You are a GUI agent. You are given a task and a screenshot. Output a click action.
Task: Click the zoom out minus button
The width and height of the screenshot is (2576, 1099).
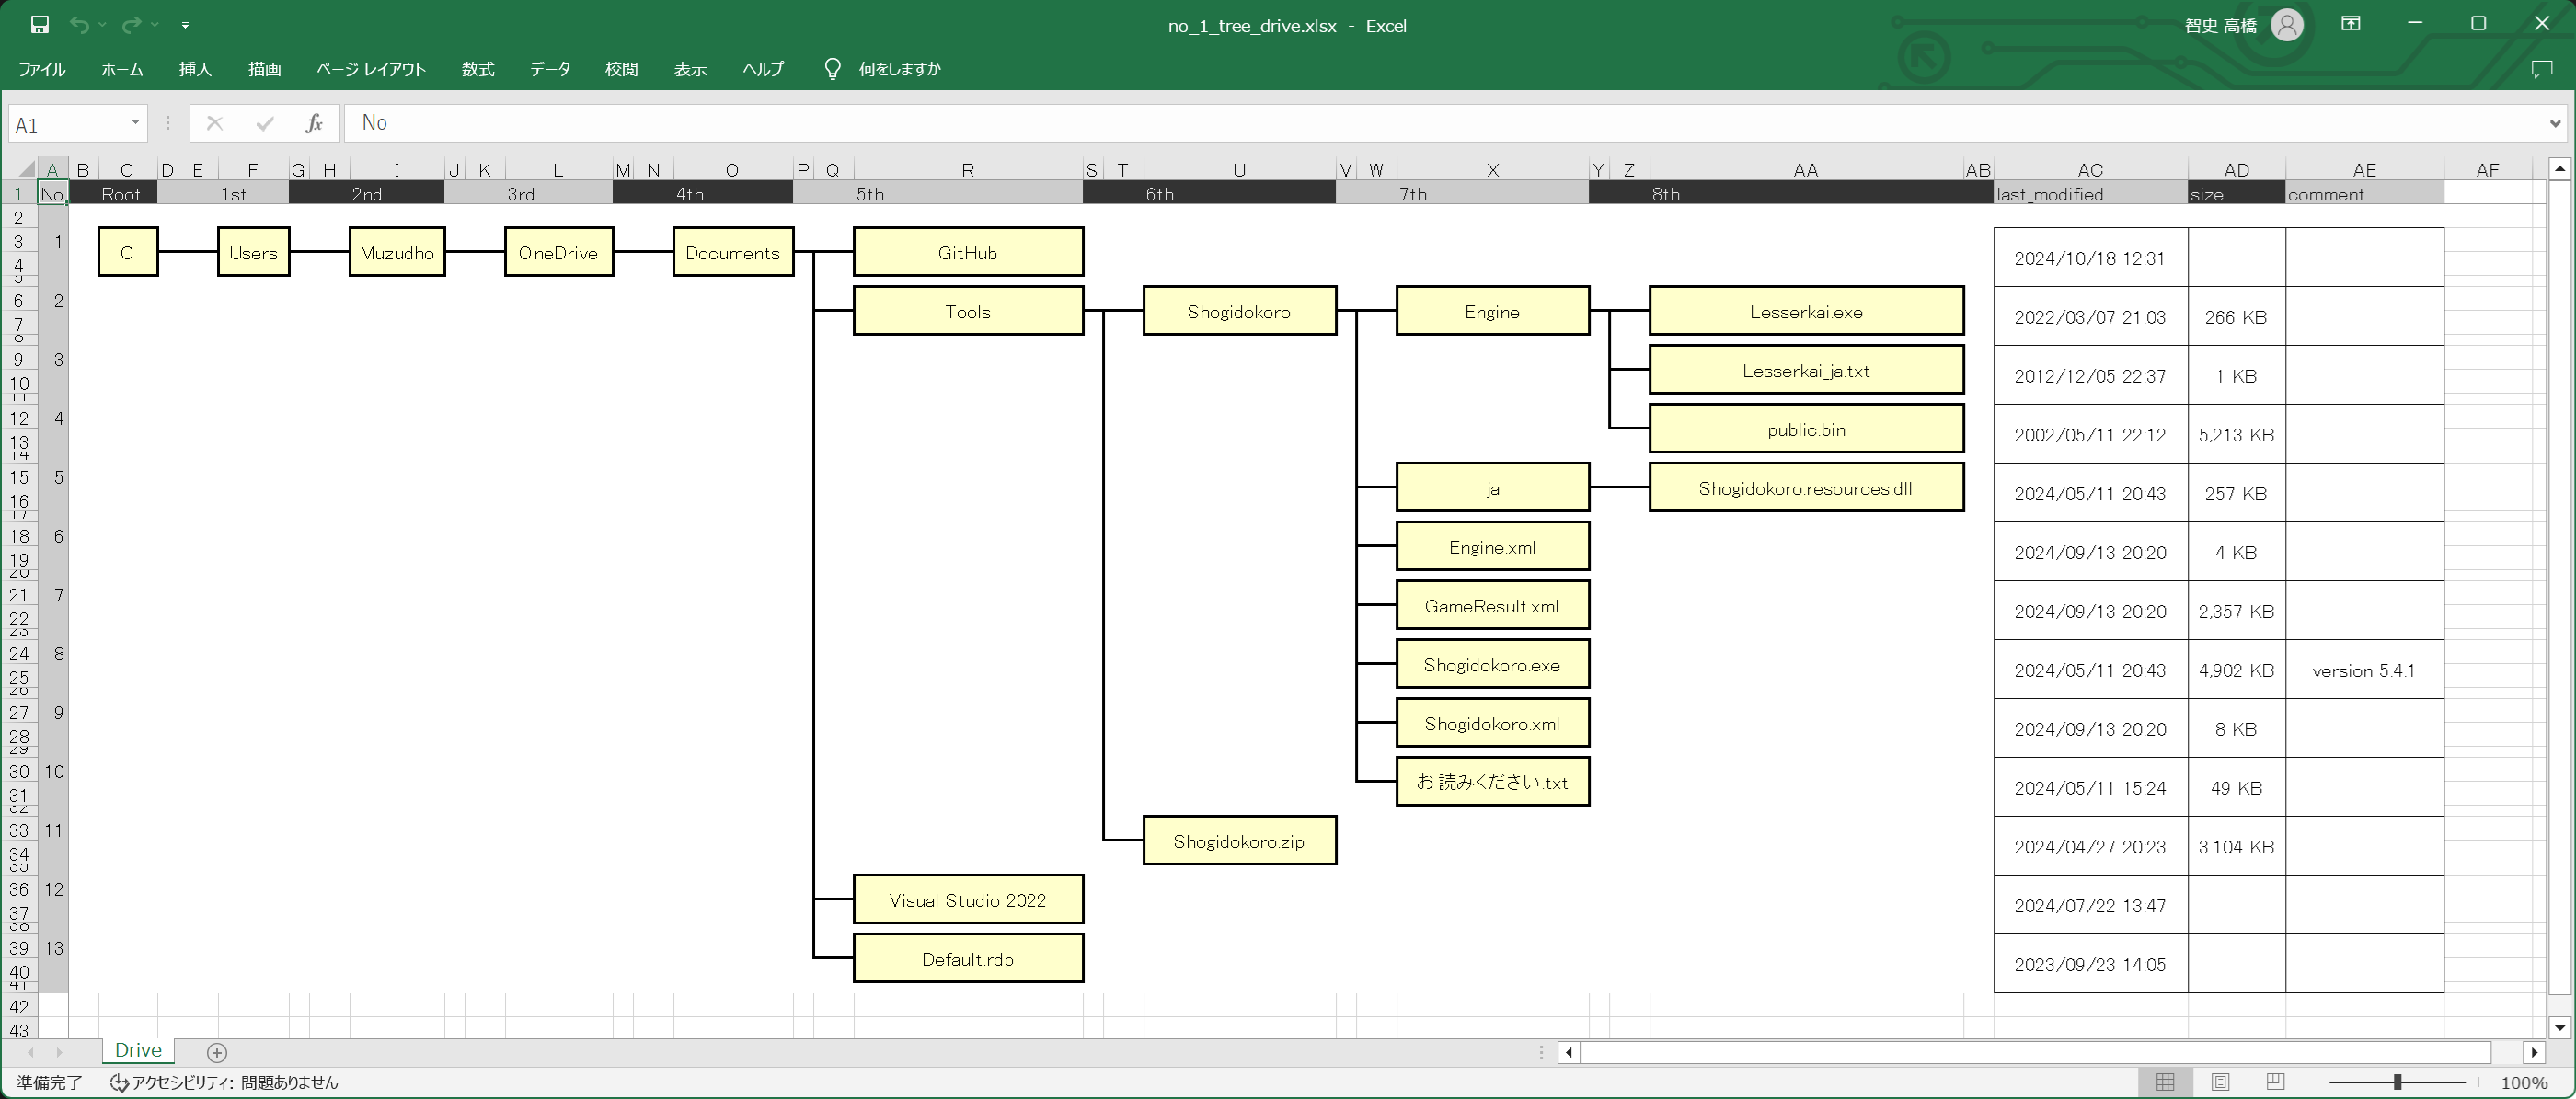(x=2316, y=1082)
